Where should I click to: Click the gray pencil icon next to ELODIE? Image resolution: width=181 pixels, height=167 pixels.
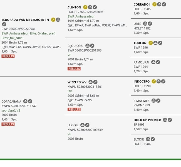click(x=153, y=139)
